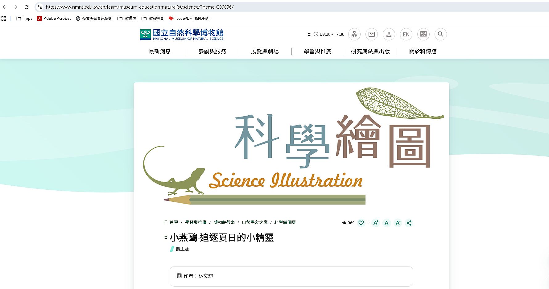Viewport: 549px width, 289px height.
Task: Share the article using the share icon
Action: (x=409, y=223)
